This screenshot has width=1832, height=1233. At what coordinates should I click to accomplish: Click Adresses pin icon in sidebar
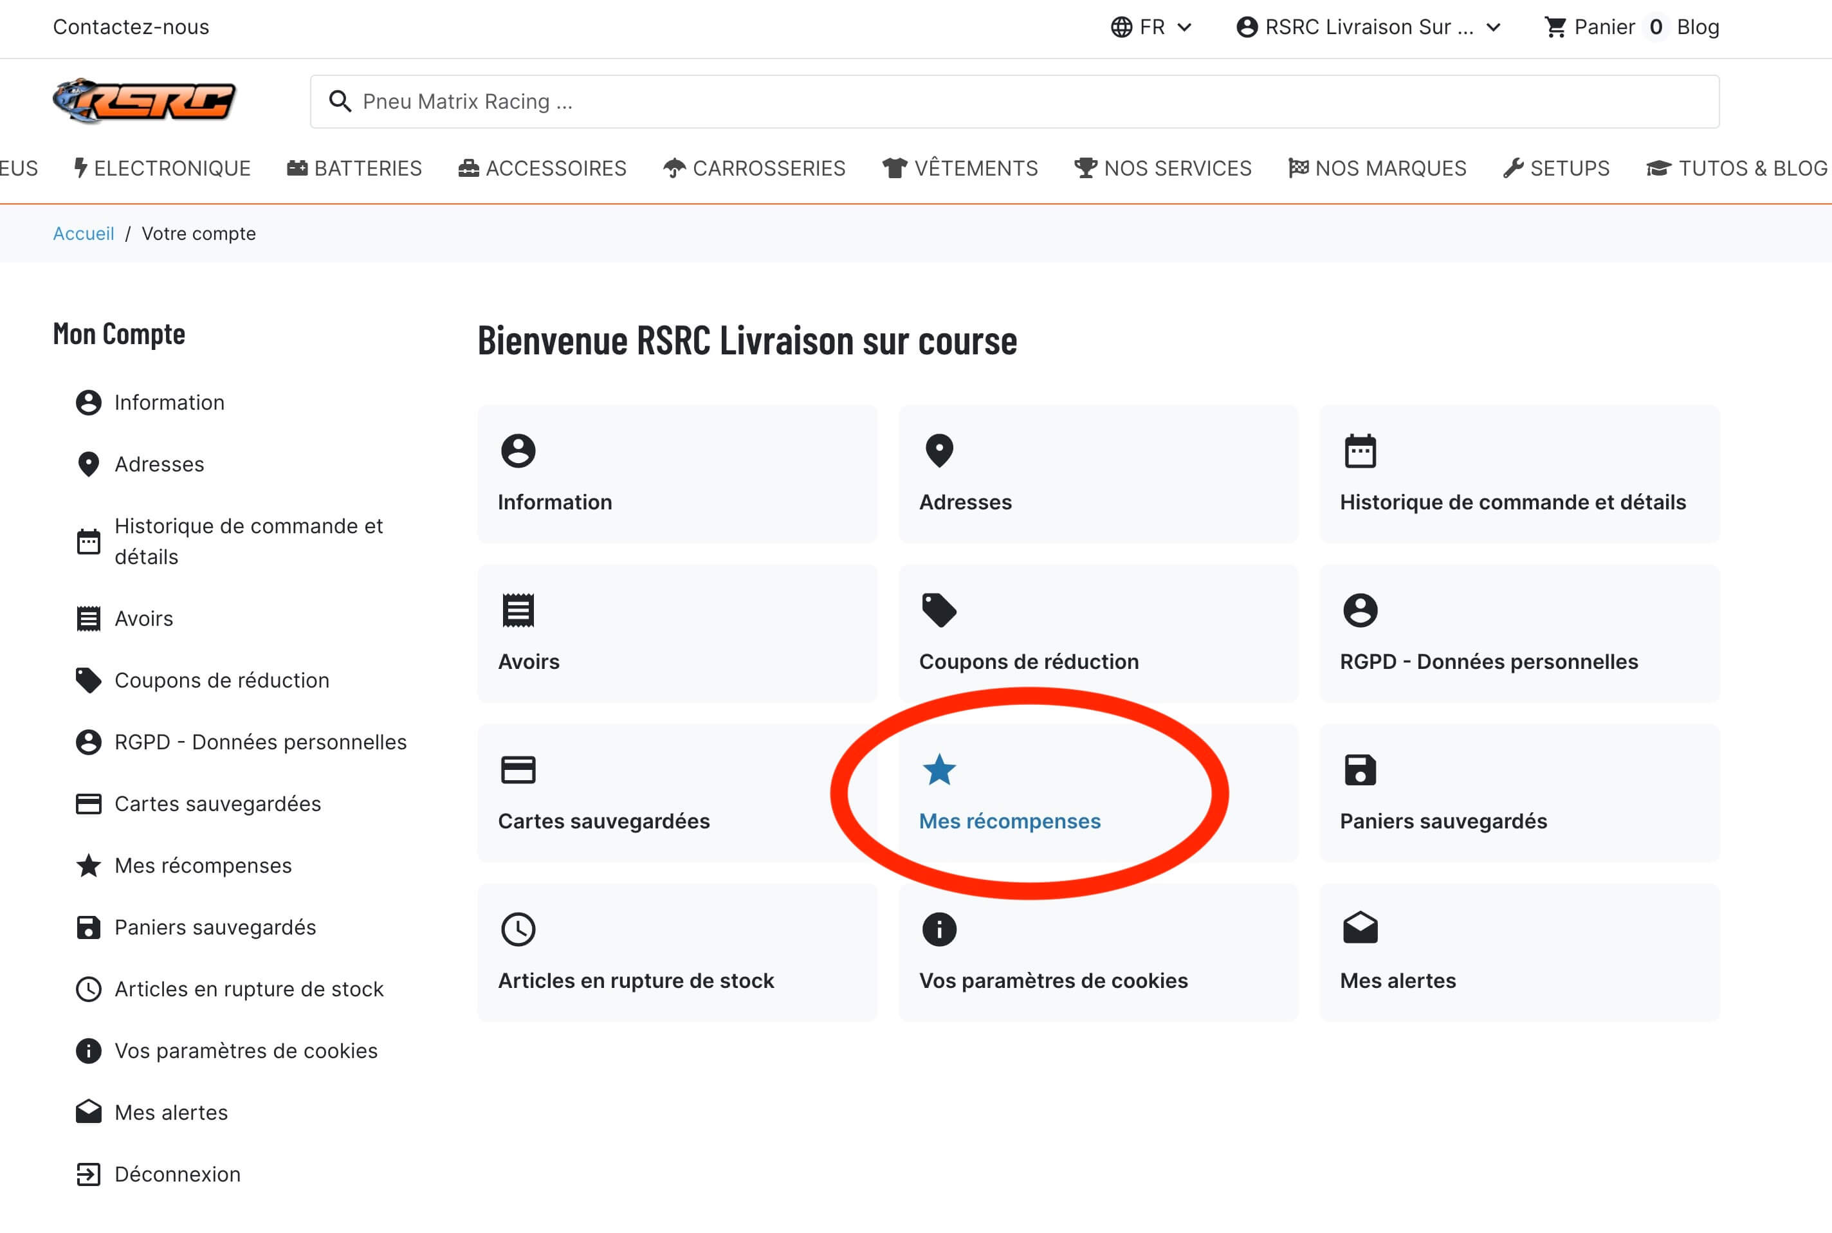point(89,464)
